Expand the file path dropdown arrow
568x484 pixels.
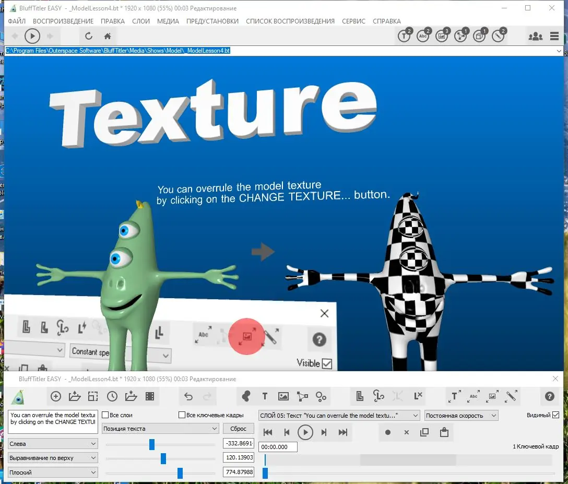(x=559, y=51)
